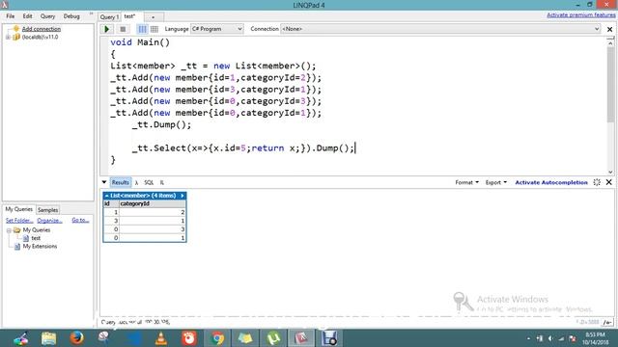618x347 pixels.
Task: Add a new query tab
Action: tap(154, 17)
